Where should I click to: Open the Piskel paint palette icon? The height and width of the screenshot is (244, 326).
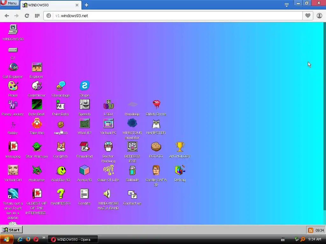point(13,86)
